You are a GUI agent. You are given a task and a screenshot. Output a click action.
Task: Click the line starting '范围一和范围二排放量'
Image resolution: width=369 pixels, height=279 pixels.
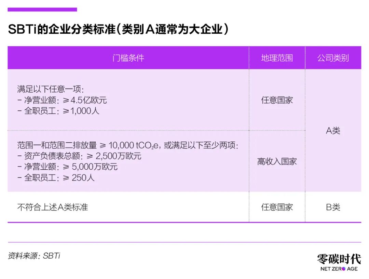pos(127,145)
